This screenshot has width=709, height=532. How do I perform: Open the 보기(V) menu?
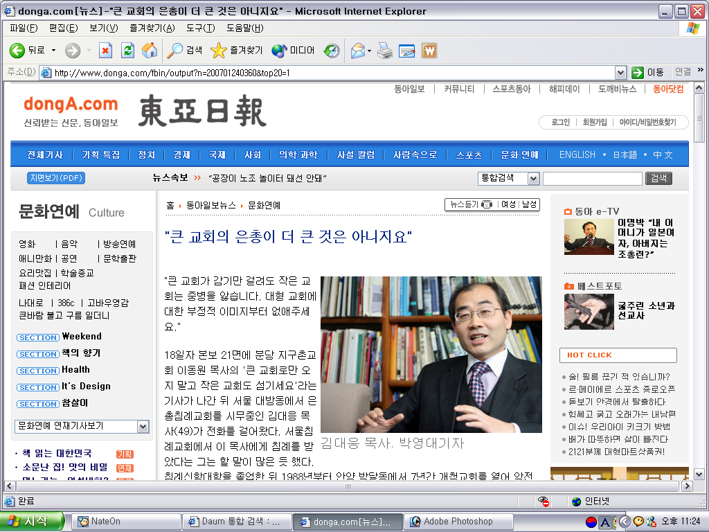tap(104, 28)
